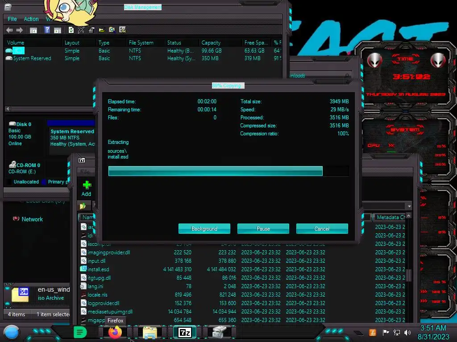
Task: Sort by Layout column header
Action: (x=79, y=43)
